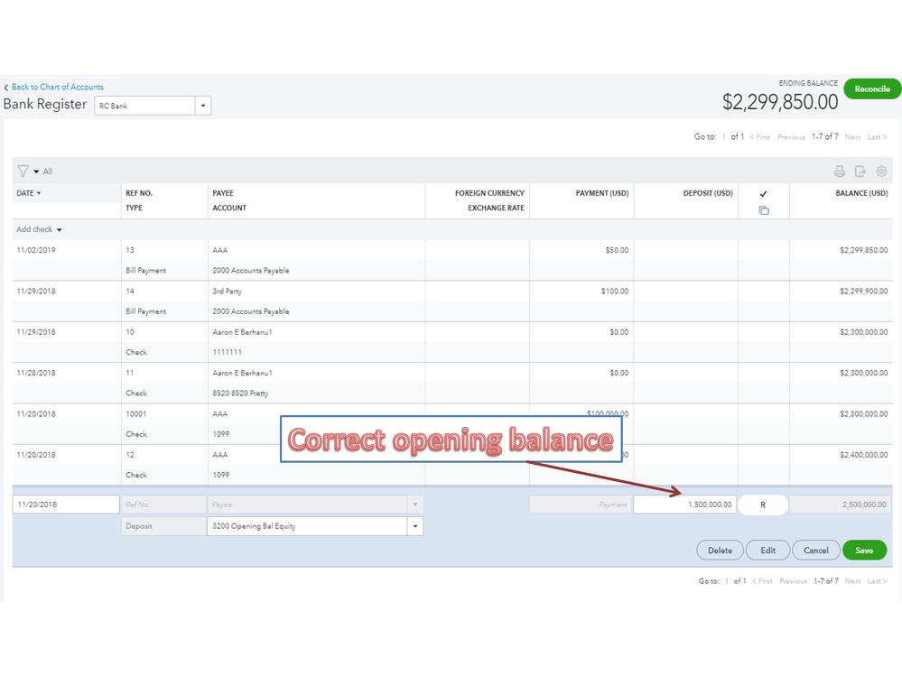
Task: Click the $100.00 payment amount
Action: [x=615, y=291]
